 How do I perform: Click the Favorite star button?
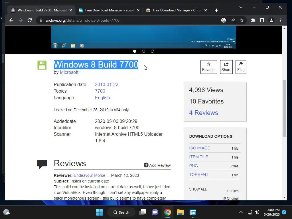209,67
